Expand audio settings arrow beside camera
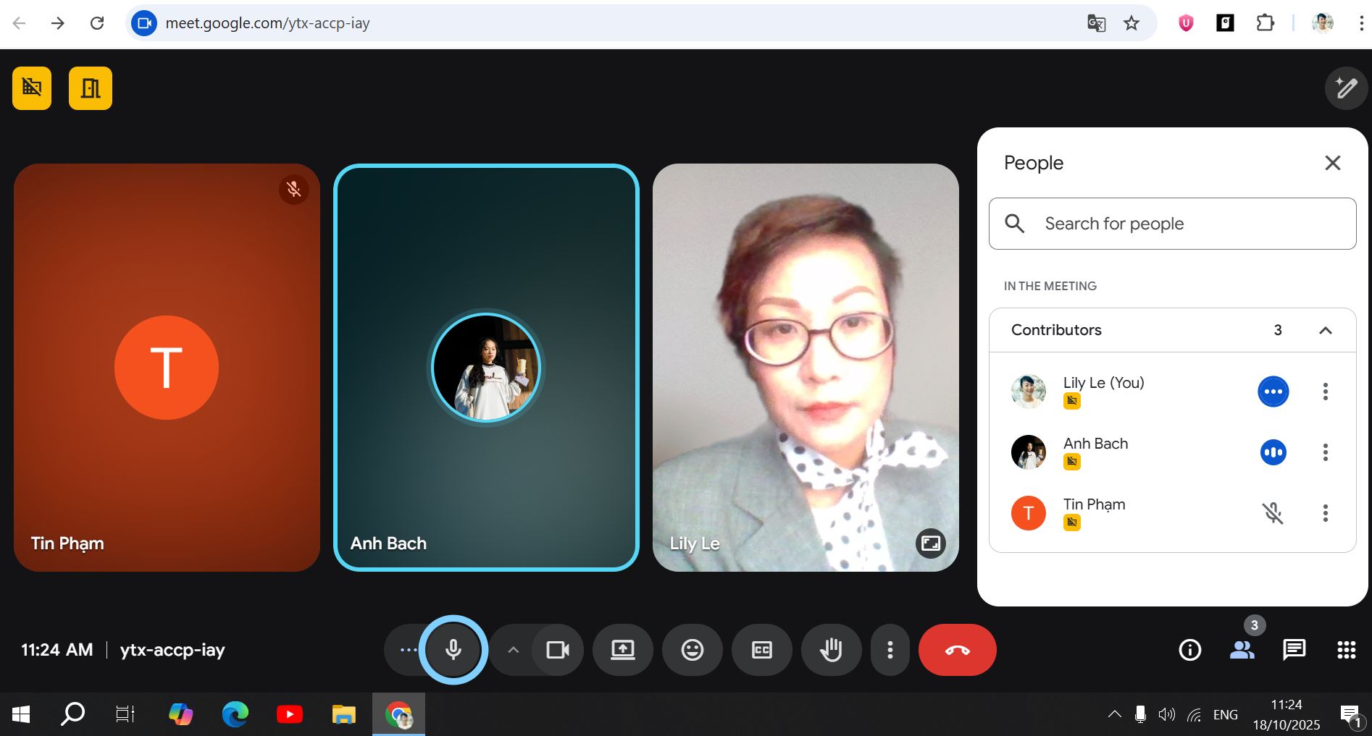Image resolution: width=1372 pixels, height=736 pixels. click(x=513, y=650)
